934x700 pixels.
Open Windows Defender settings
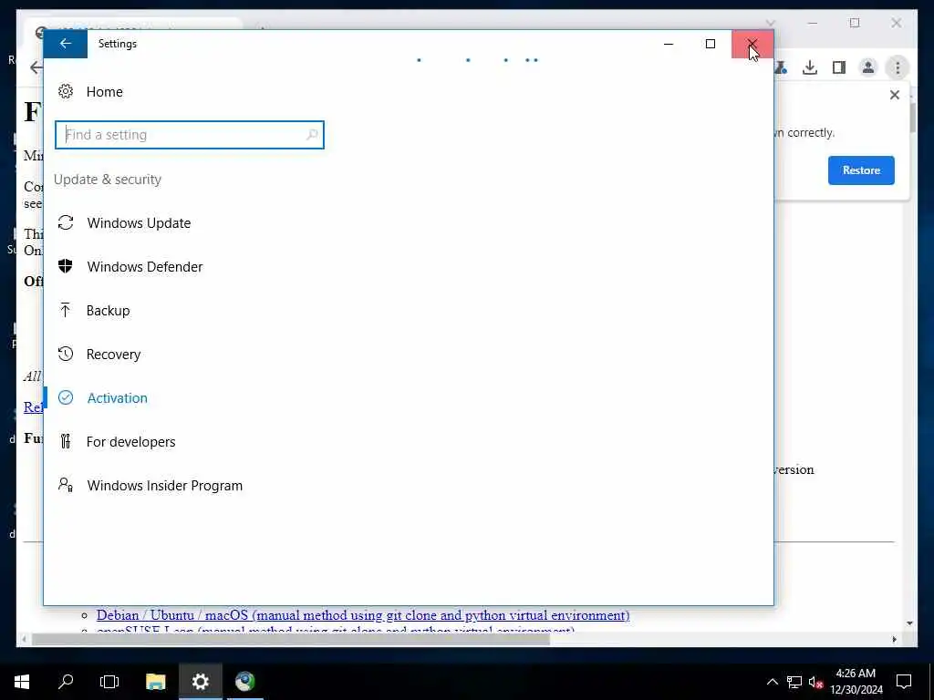point(145,267)
